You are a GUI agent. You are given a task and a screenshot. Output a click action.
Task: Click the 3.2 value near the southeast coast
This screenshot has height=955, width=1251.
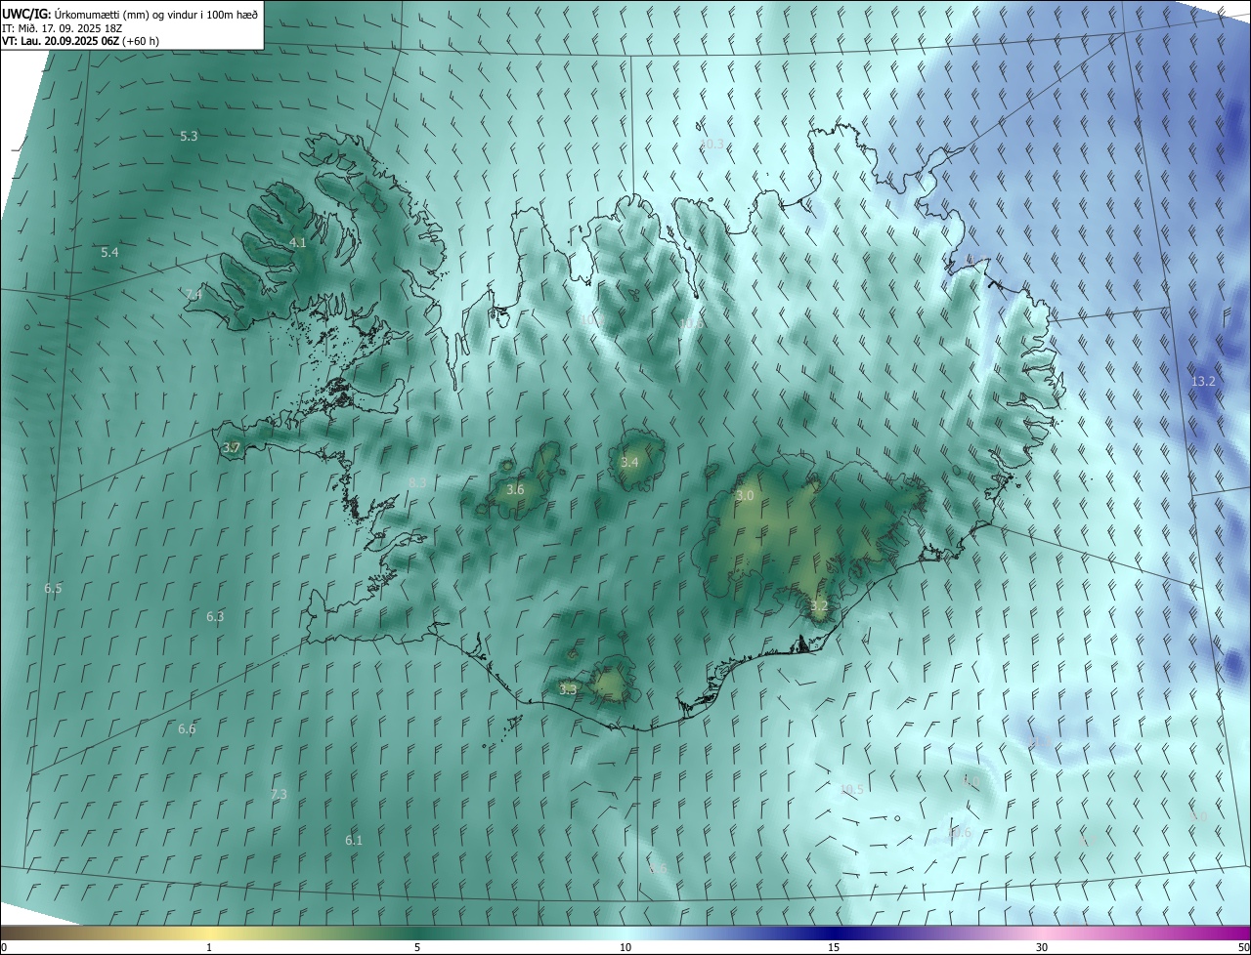pos(819,605)
